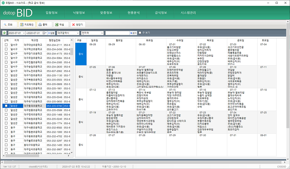The width and height of the screenshot is (290, 169).
Task: Close the window with 창닫기 button
Action: point(78,24)
